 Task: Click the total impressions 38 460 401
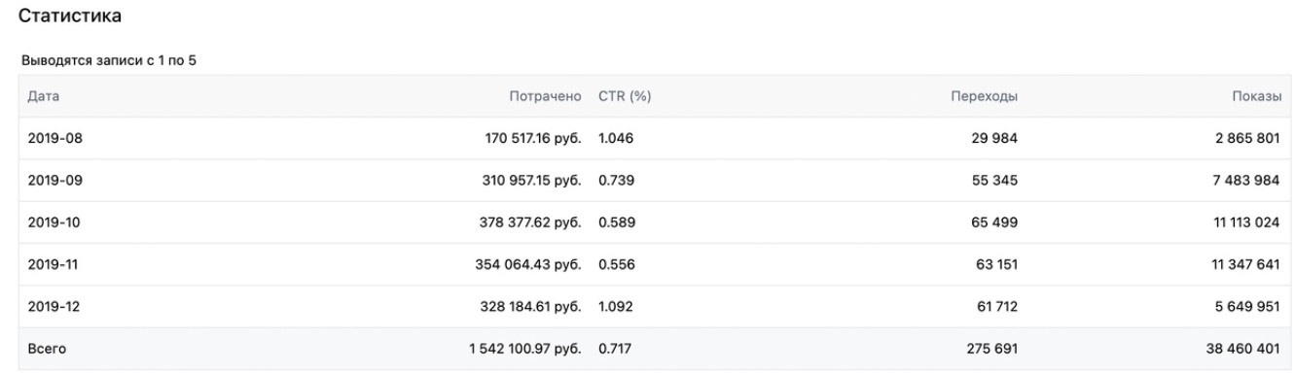click(1241, 348)
